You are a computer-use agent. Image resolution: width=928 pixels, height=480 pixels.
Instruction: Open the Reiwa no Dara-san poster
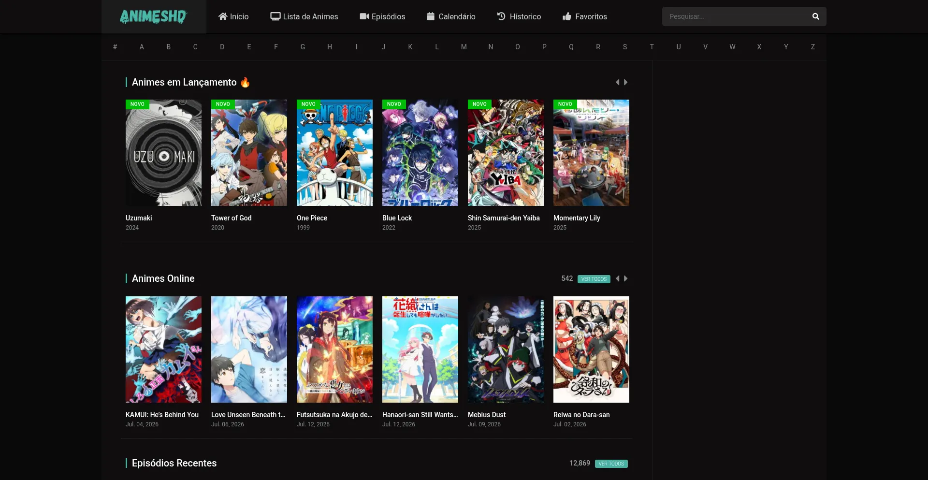tap(591, 349)
